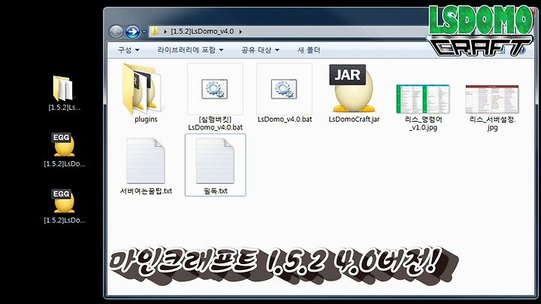Screen dimensions: 541x304
Task: Select the [실행버킷]LsDomo_v4.0.bat file icon
Action: click(x=215, y=89)
